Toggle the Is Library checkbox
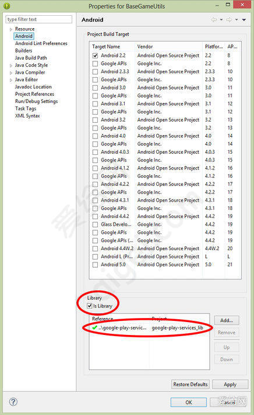This screenshot has width=254, height=415. [x=89, y=306]
